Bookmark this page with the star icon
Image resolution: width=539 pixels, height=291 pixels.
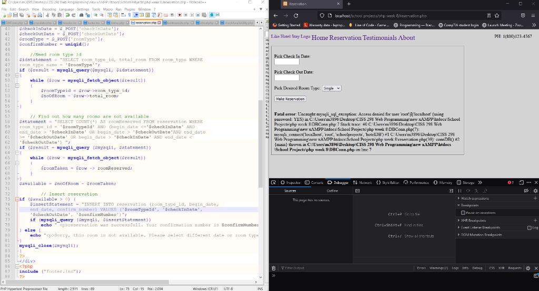click(497, 16)
